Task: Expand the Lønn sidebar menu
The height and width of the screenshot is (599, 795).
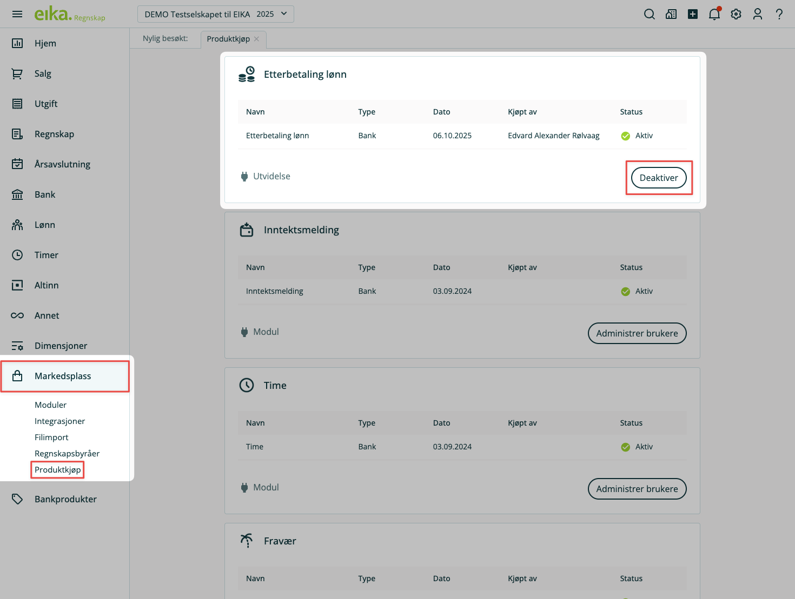Action: (x=45, y=225)
